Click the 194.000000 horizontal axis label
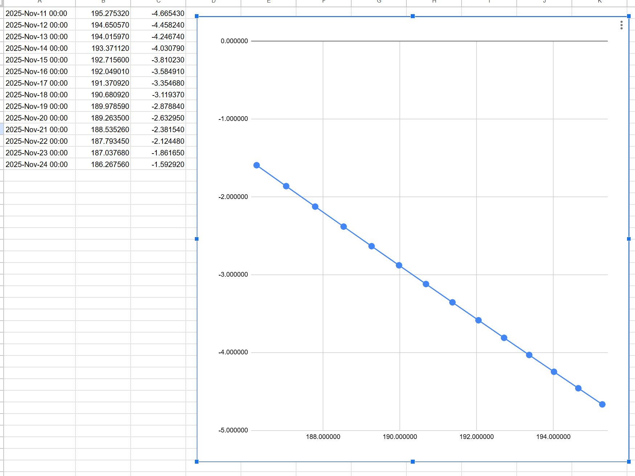Viewport: 635px width, 476px height. point(553,437)
